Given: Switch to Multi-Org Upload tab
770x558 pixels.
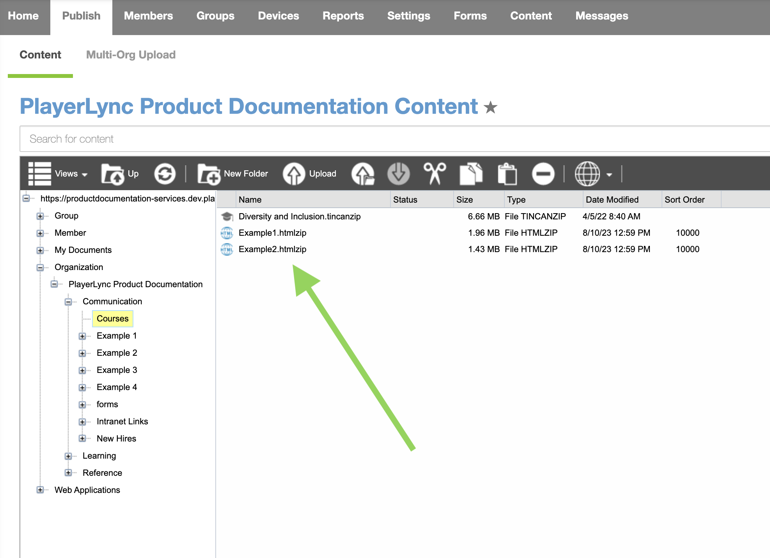Looking at the screenshot, I should tap(131, 55).
